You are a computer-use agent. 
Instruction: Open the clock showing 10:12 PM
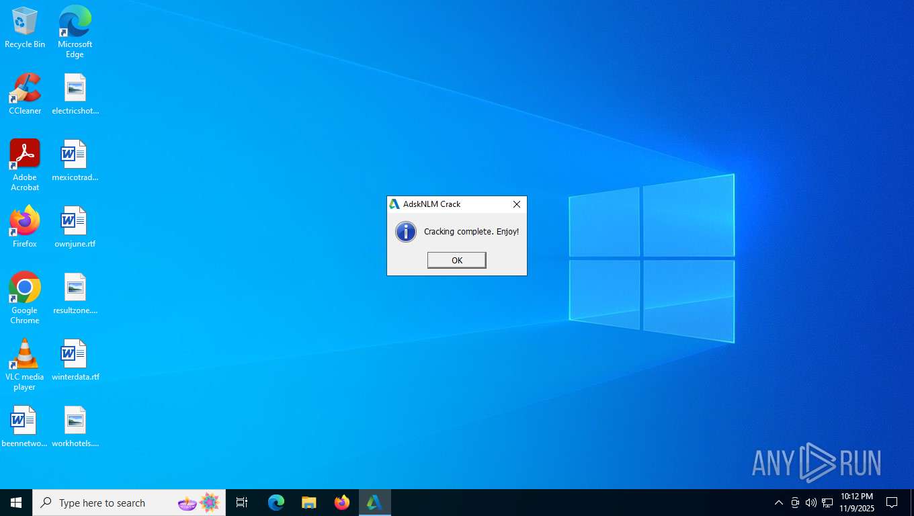coord(857,503)
